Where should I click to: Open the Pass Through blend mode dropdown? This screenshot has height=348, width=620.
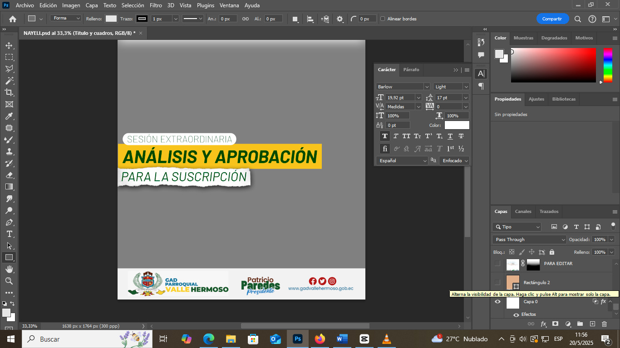pos(529,239)
